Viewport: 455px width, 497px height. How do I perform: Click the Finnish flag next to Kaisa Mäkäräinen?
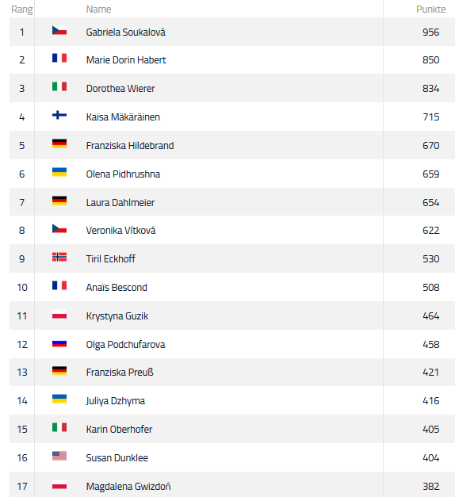(x=59, y=115)
